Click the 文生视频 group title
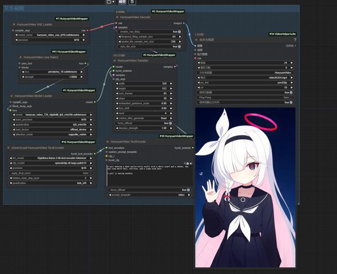The width and height of the screenshot is (337, 274). click(x=14, y=8)
